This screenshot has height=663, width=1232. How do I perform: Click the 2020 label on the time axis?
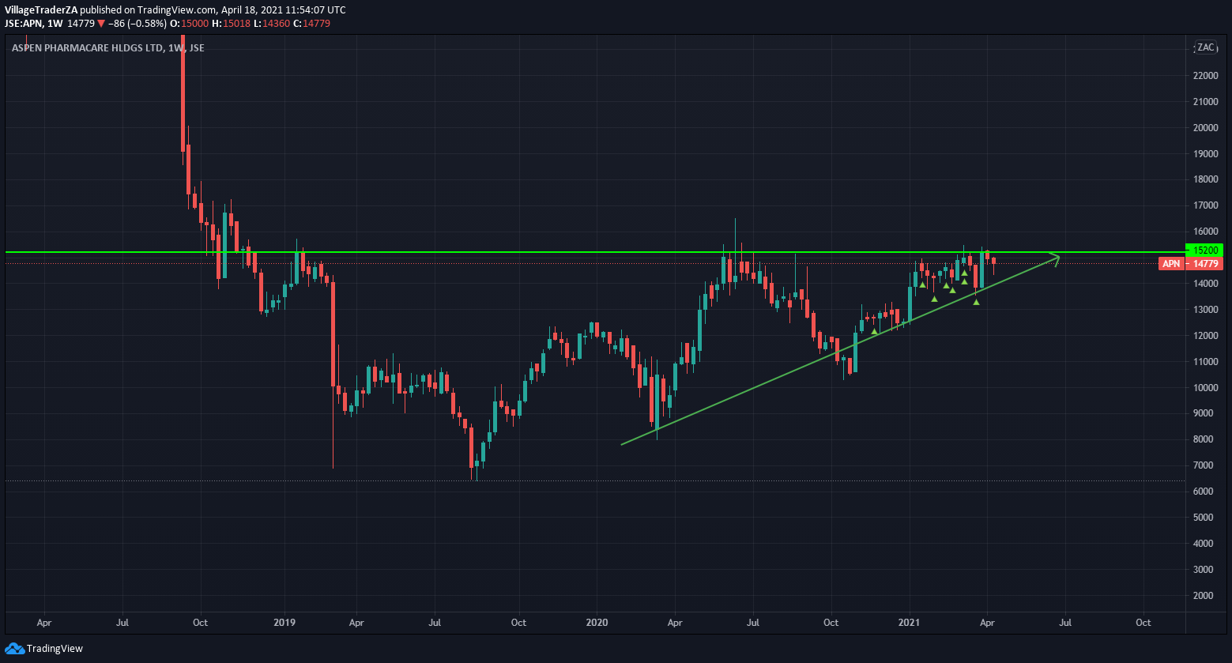pyautogui.click(x=597, y=623)
